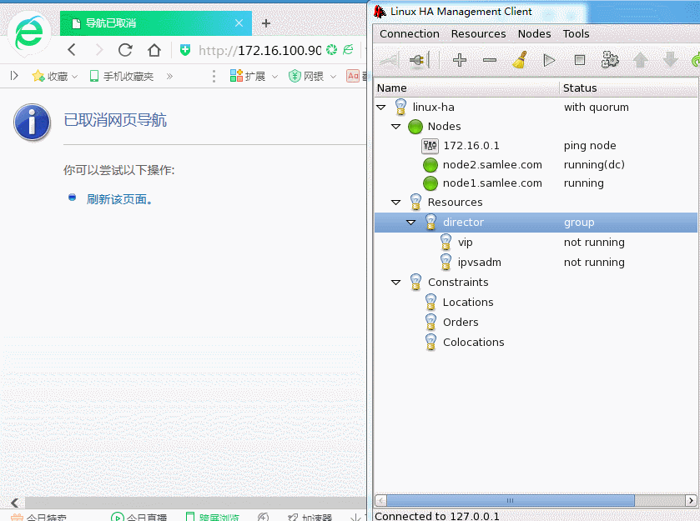700x521 pixels.
Task: Select the Resources entry in the tree
Action: tap(455, 203)
